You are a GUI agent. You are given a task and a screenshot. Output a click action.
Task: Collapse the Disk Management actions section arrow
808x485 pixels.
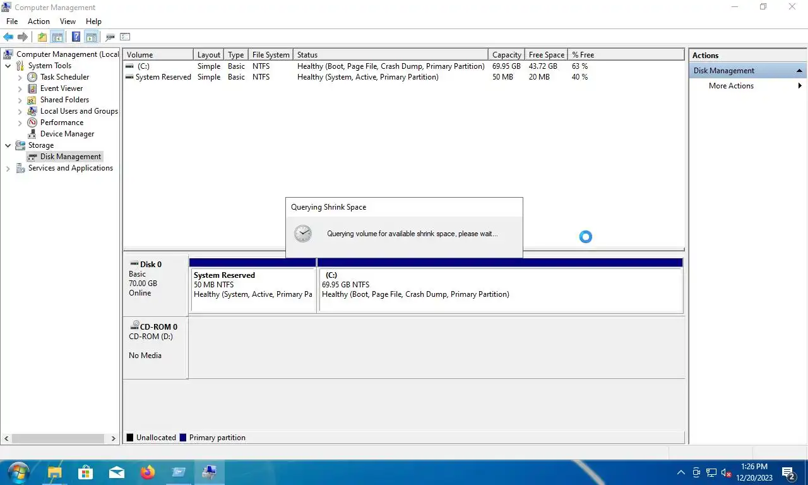(799, 71)
